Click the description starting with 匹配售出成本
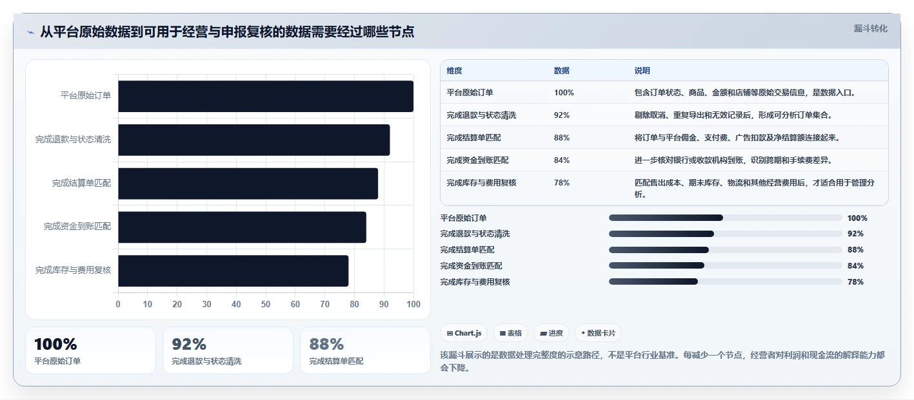The width and height of the screenshot is (914, 400). [x=755, y=189]
